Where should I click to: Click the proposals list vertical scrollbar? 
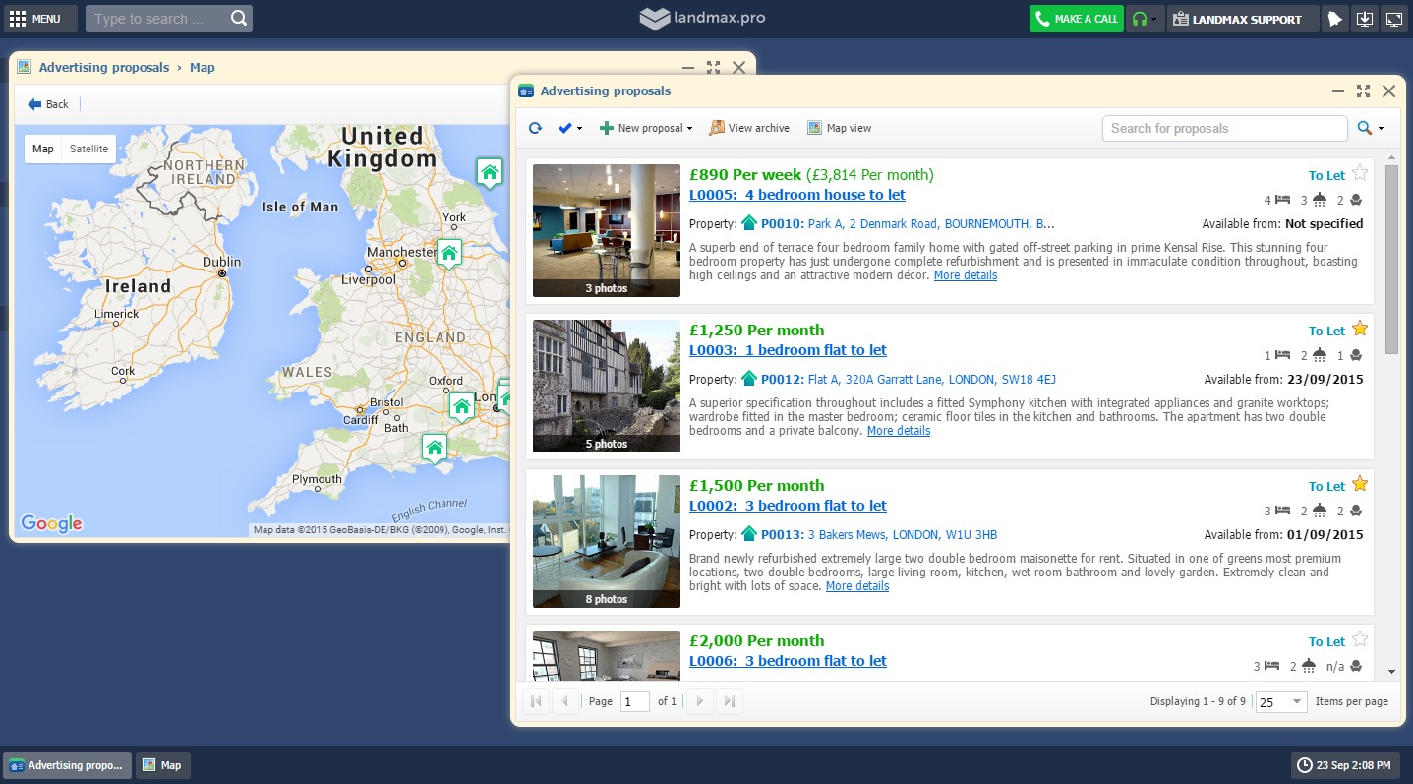pos(1391,260)
